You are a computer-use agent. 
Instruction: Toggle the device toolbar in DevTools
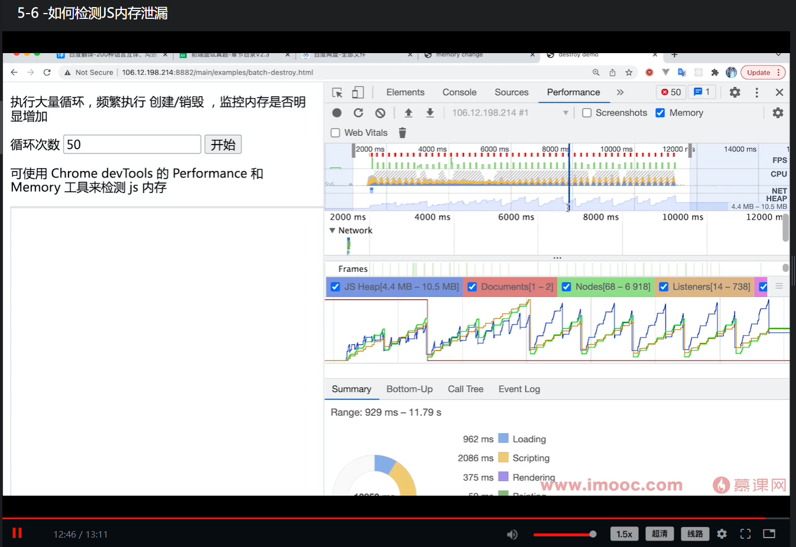tap(358, 93)
